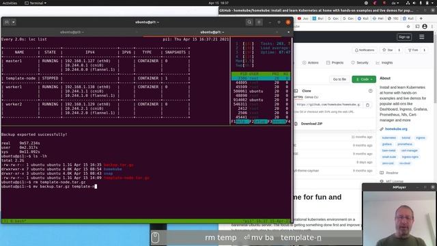This screenshot has width=437, height=246.
Task: Switch to the '192' browser tab
Action: (393, 18)
